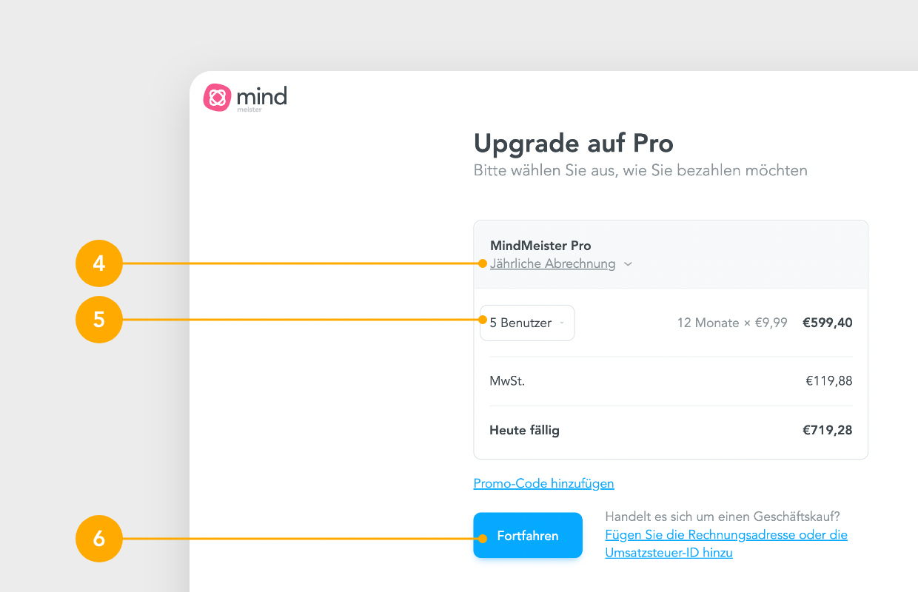
Task: Expand the chevron next to Jährliche Abrechnung
Action: pos(628,264)
